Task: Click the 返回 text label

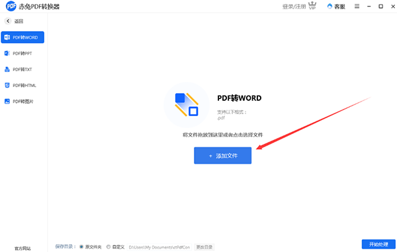Action: click(x=19, y=21)
